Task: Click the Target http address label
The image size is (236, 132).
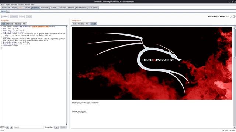Action: point(219,16)
